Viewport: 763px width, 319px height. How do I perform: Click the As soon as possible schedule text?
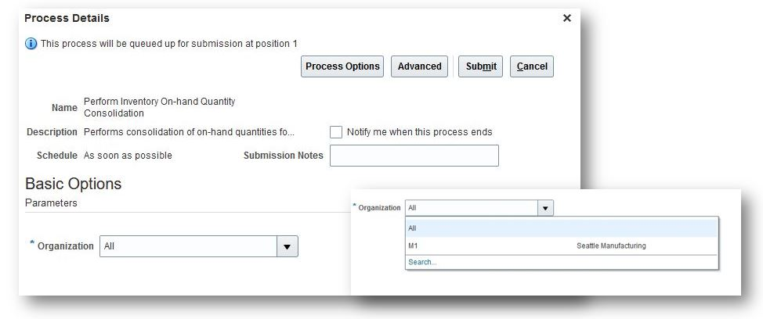128,156
